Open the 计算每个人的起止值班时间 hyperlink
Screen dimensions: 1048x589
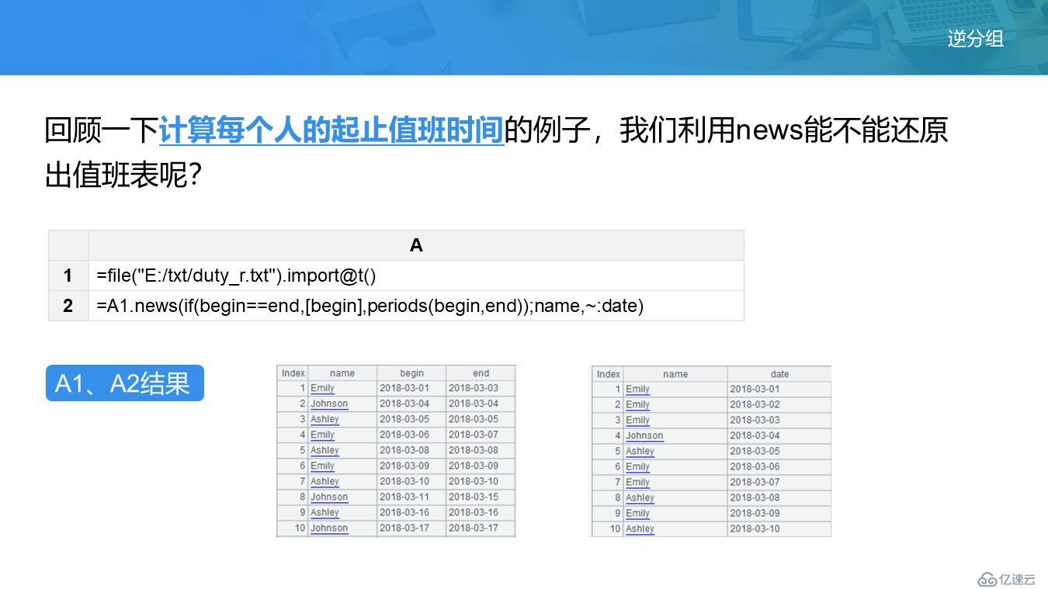[x=331, y=130]
